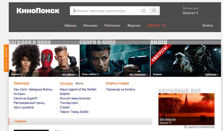The height and width of the screenshot is (131, 223).
Task: Click the KinoPoisk logo
Action: click(38, 11)
